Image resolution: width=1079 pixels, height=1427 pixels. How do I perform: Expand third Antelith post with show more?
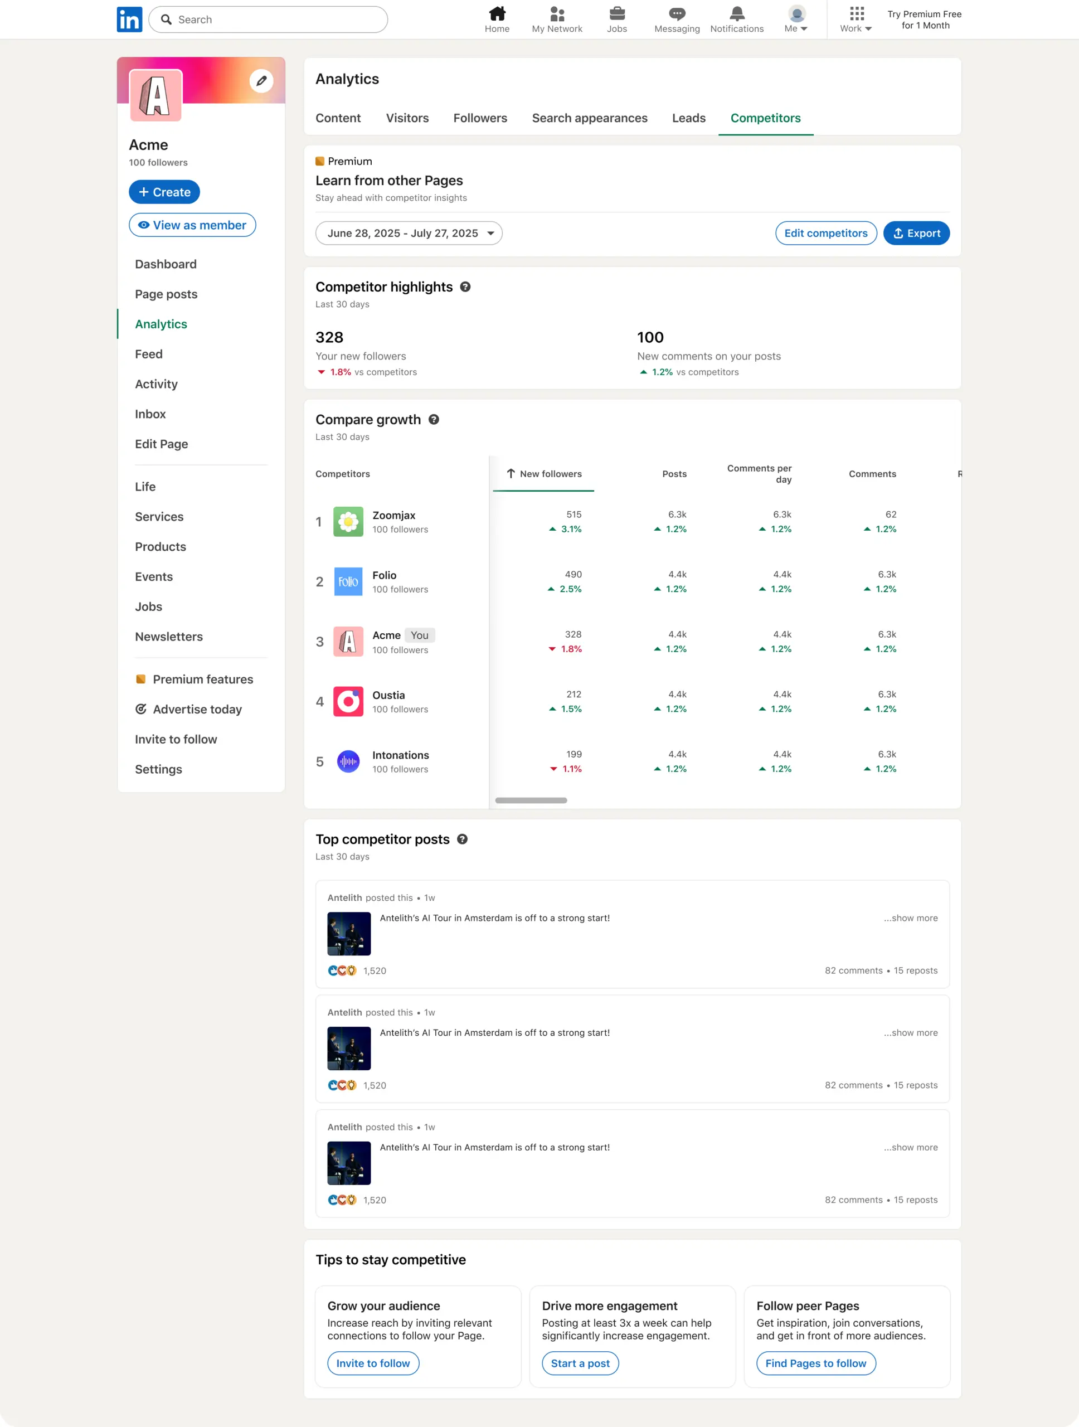(911, 1148)
